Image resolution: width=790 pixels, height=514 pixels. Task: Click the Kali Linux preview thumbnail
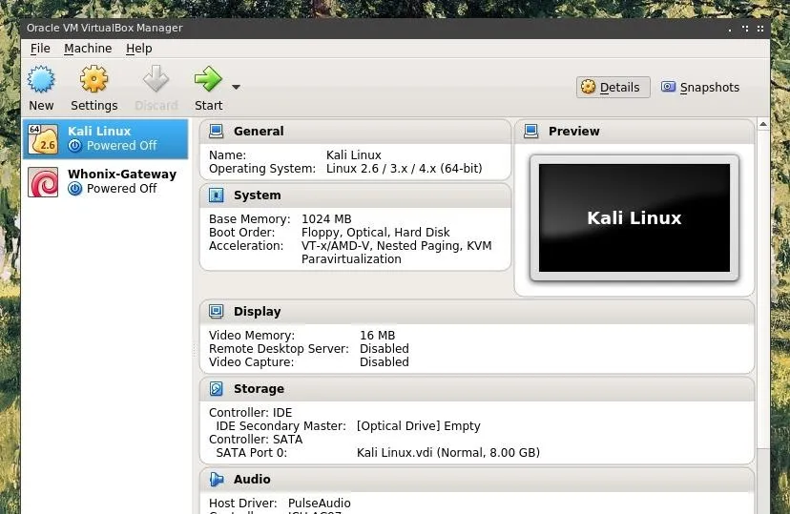(634, 217)
